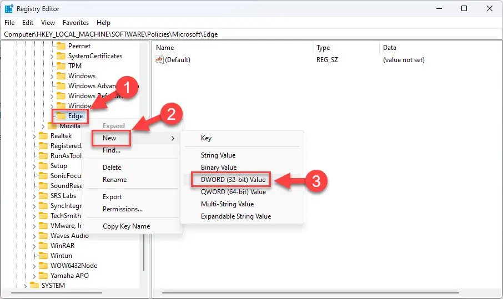Viewport: 503px width, 299px height.
Task: Expand the WinRAR key
Action: pyautogui.click(x=34, y=246)
